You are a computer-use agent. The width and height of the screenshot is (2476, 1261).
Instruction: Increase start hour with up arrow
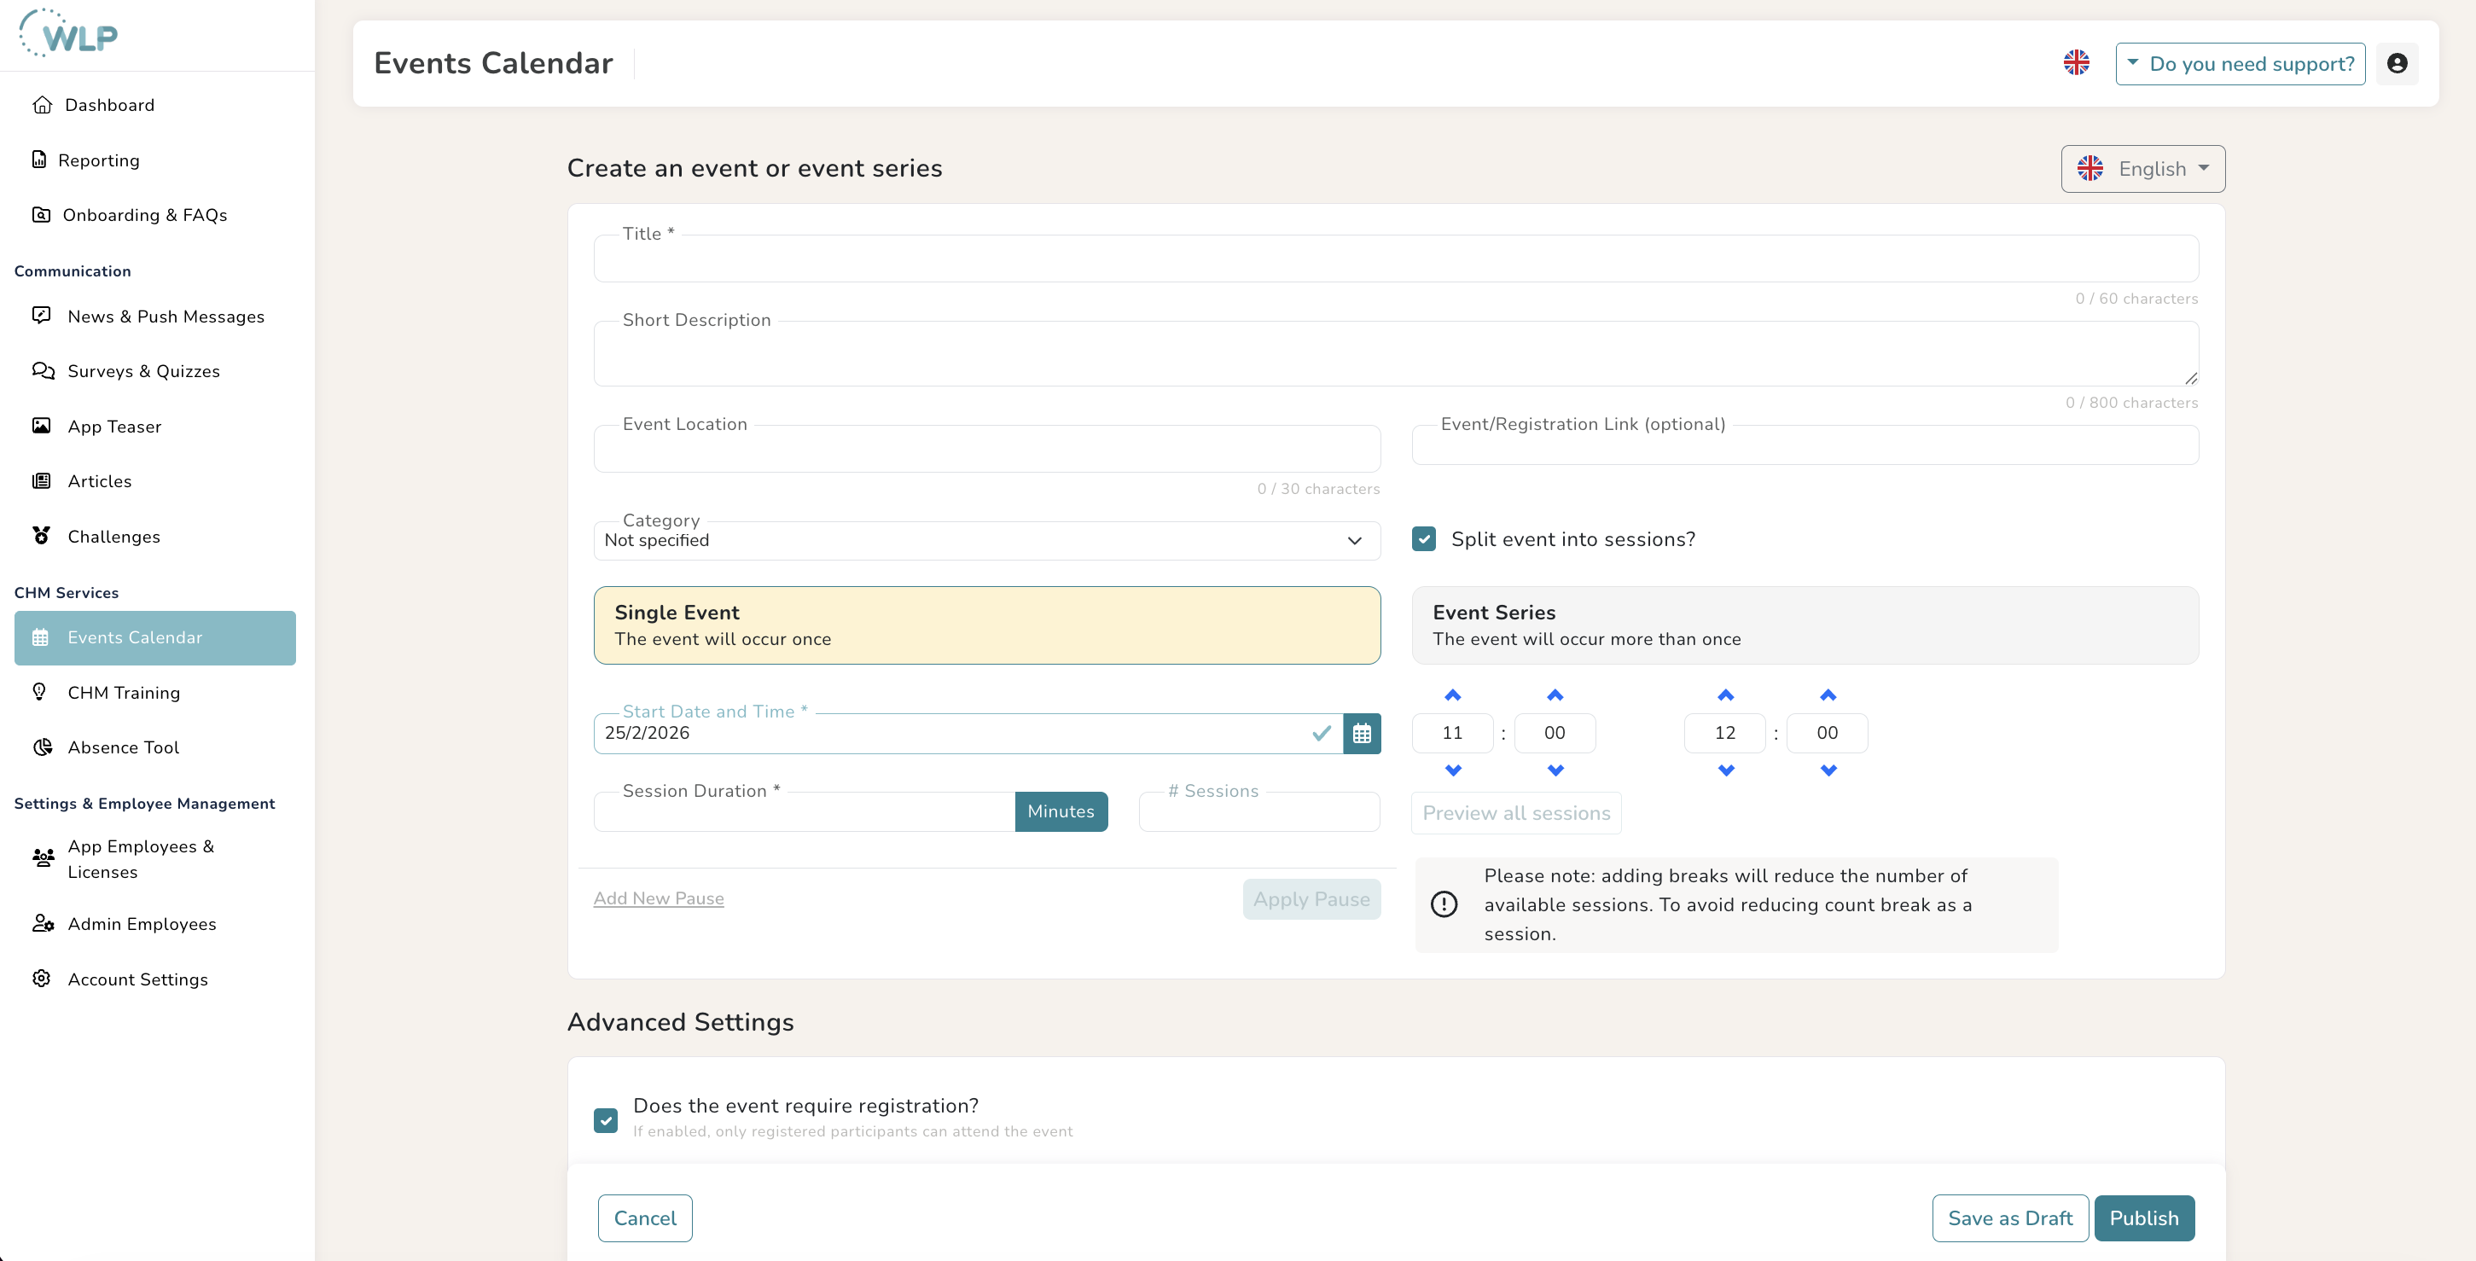click(1452, 694)
